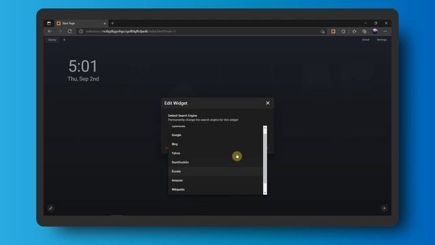Open the browser collections icon

364,31
